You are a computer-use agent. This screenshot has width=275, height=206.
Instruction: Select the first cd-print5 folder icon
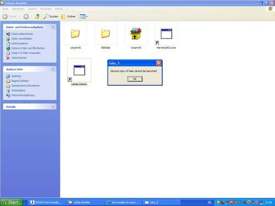click(75, 34)
